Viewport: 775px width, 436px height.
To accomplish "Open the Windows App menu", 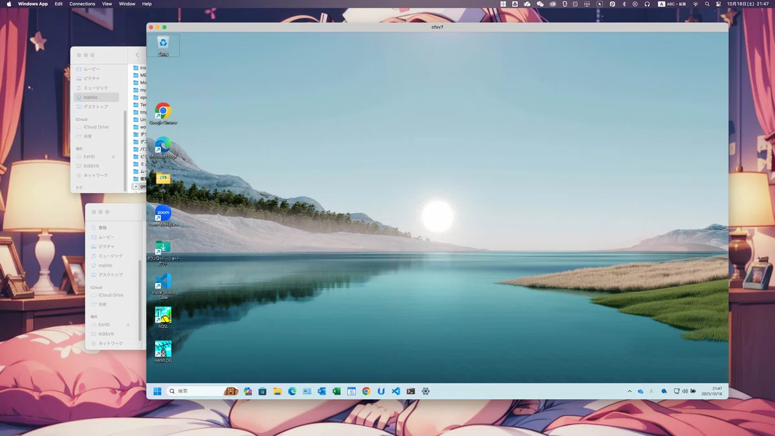I will pos(33,4).
